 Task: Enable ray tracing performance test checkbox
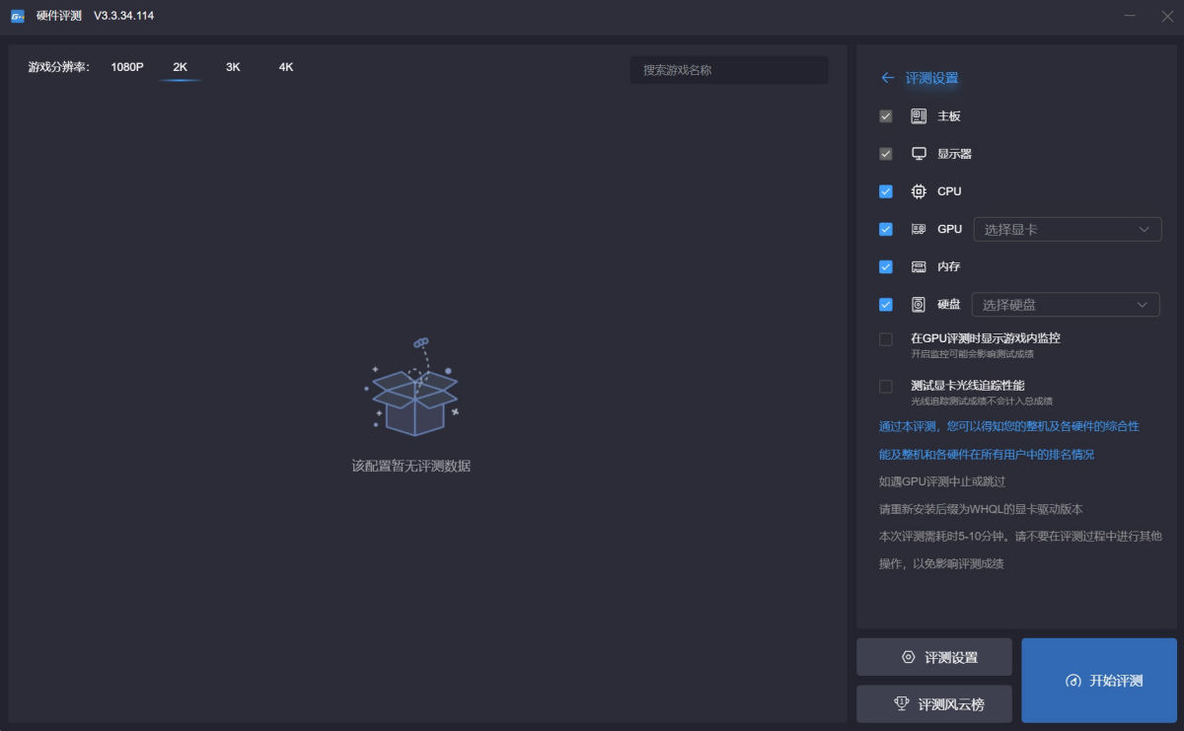coord(886,387)
